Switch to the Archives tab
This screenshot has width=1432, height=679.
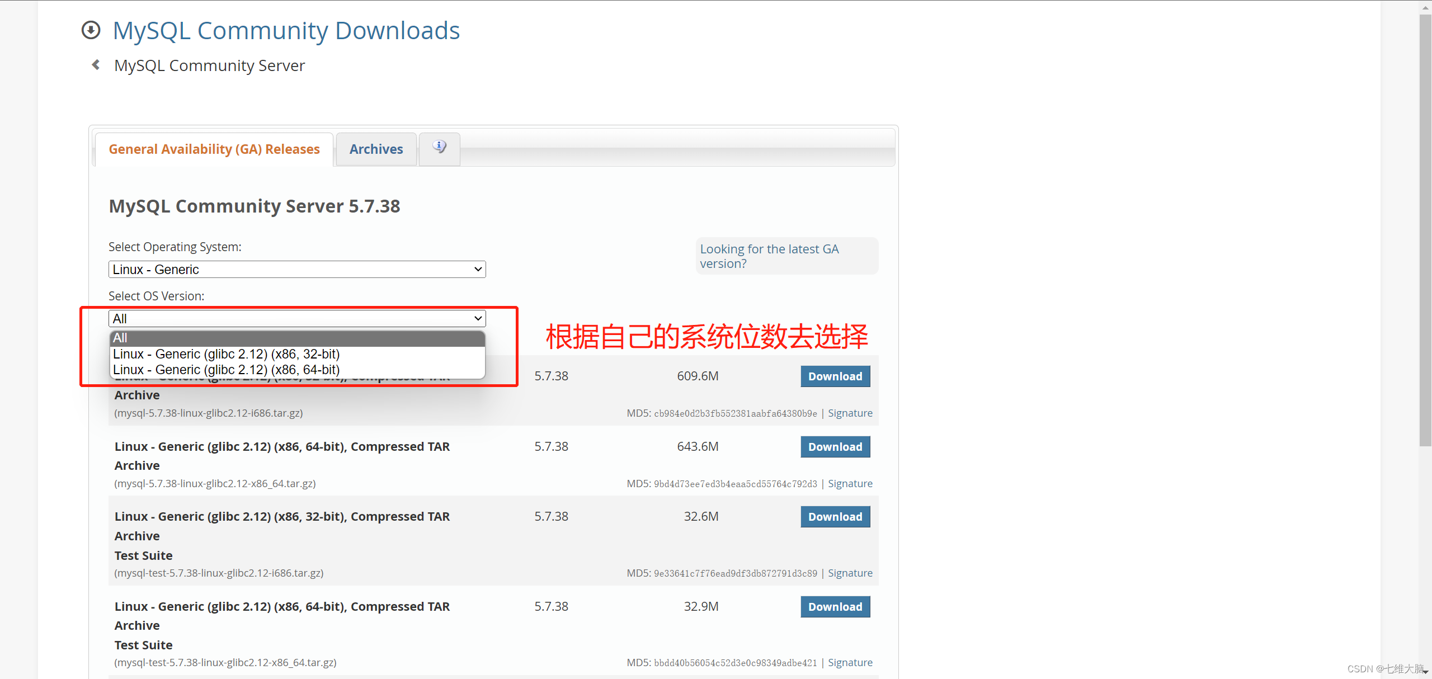pyautogui.click(x=376, y=149)
